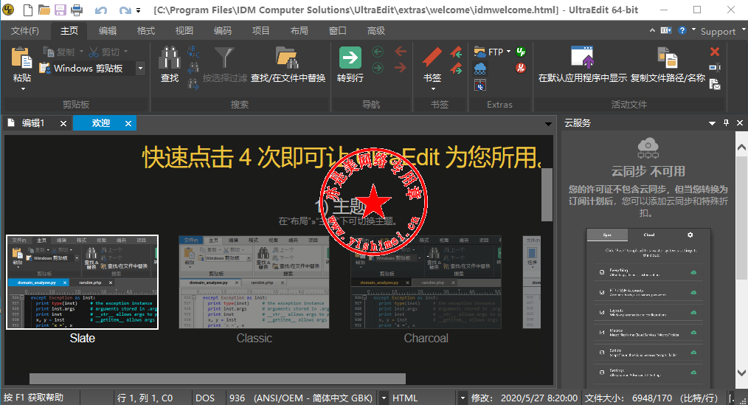
Task: Save the file with the floppy disk icon
Action: click(60, 10)
